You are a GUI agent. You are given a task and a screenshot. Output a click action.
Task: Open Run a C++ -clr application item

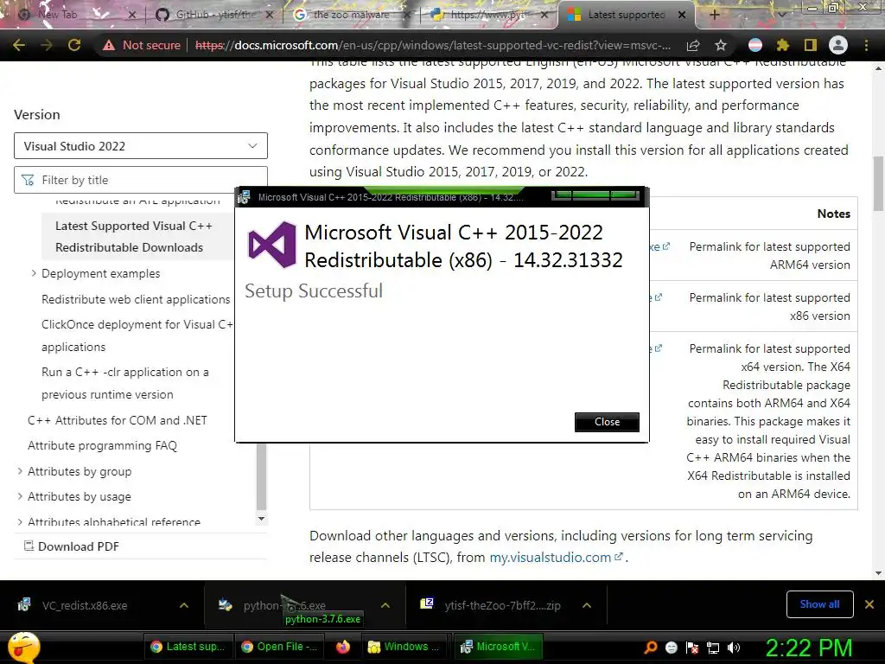coord(125,383)
